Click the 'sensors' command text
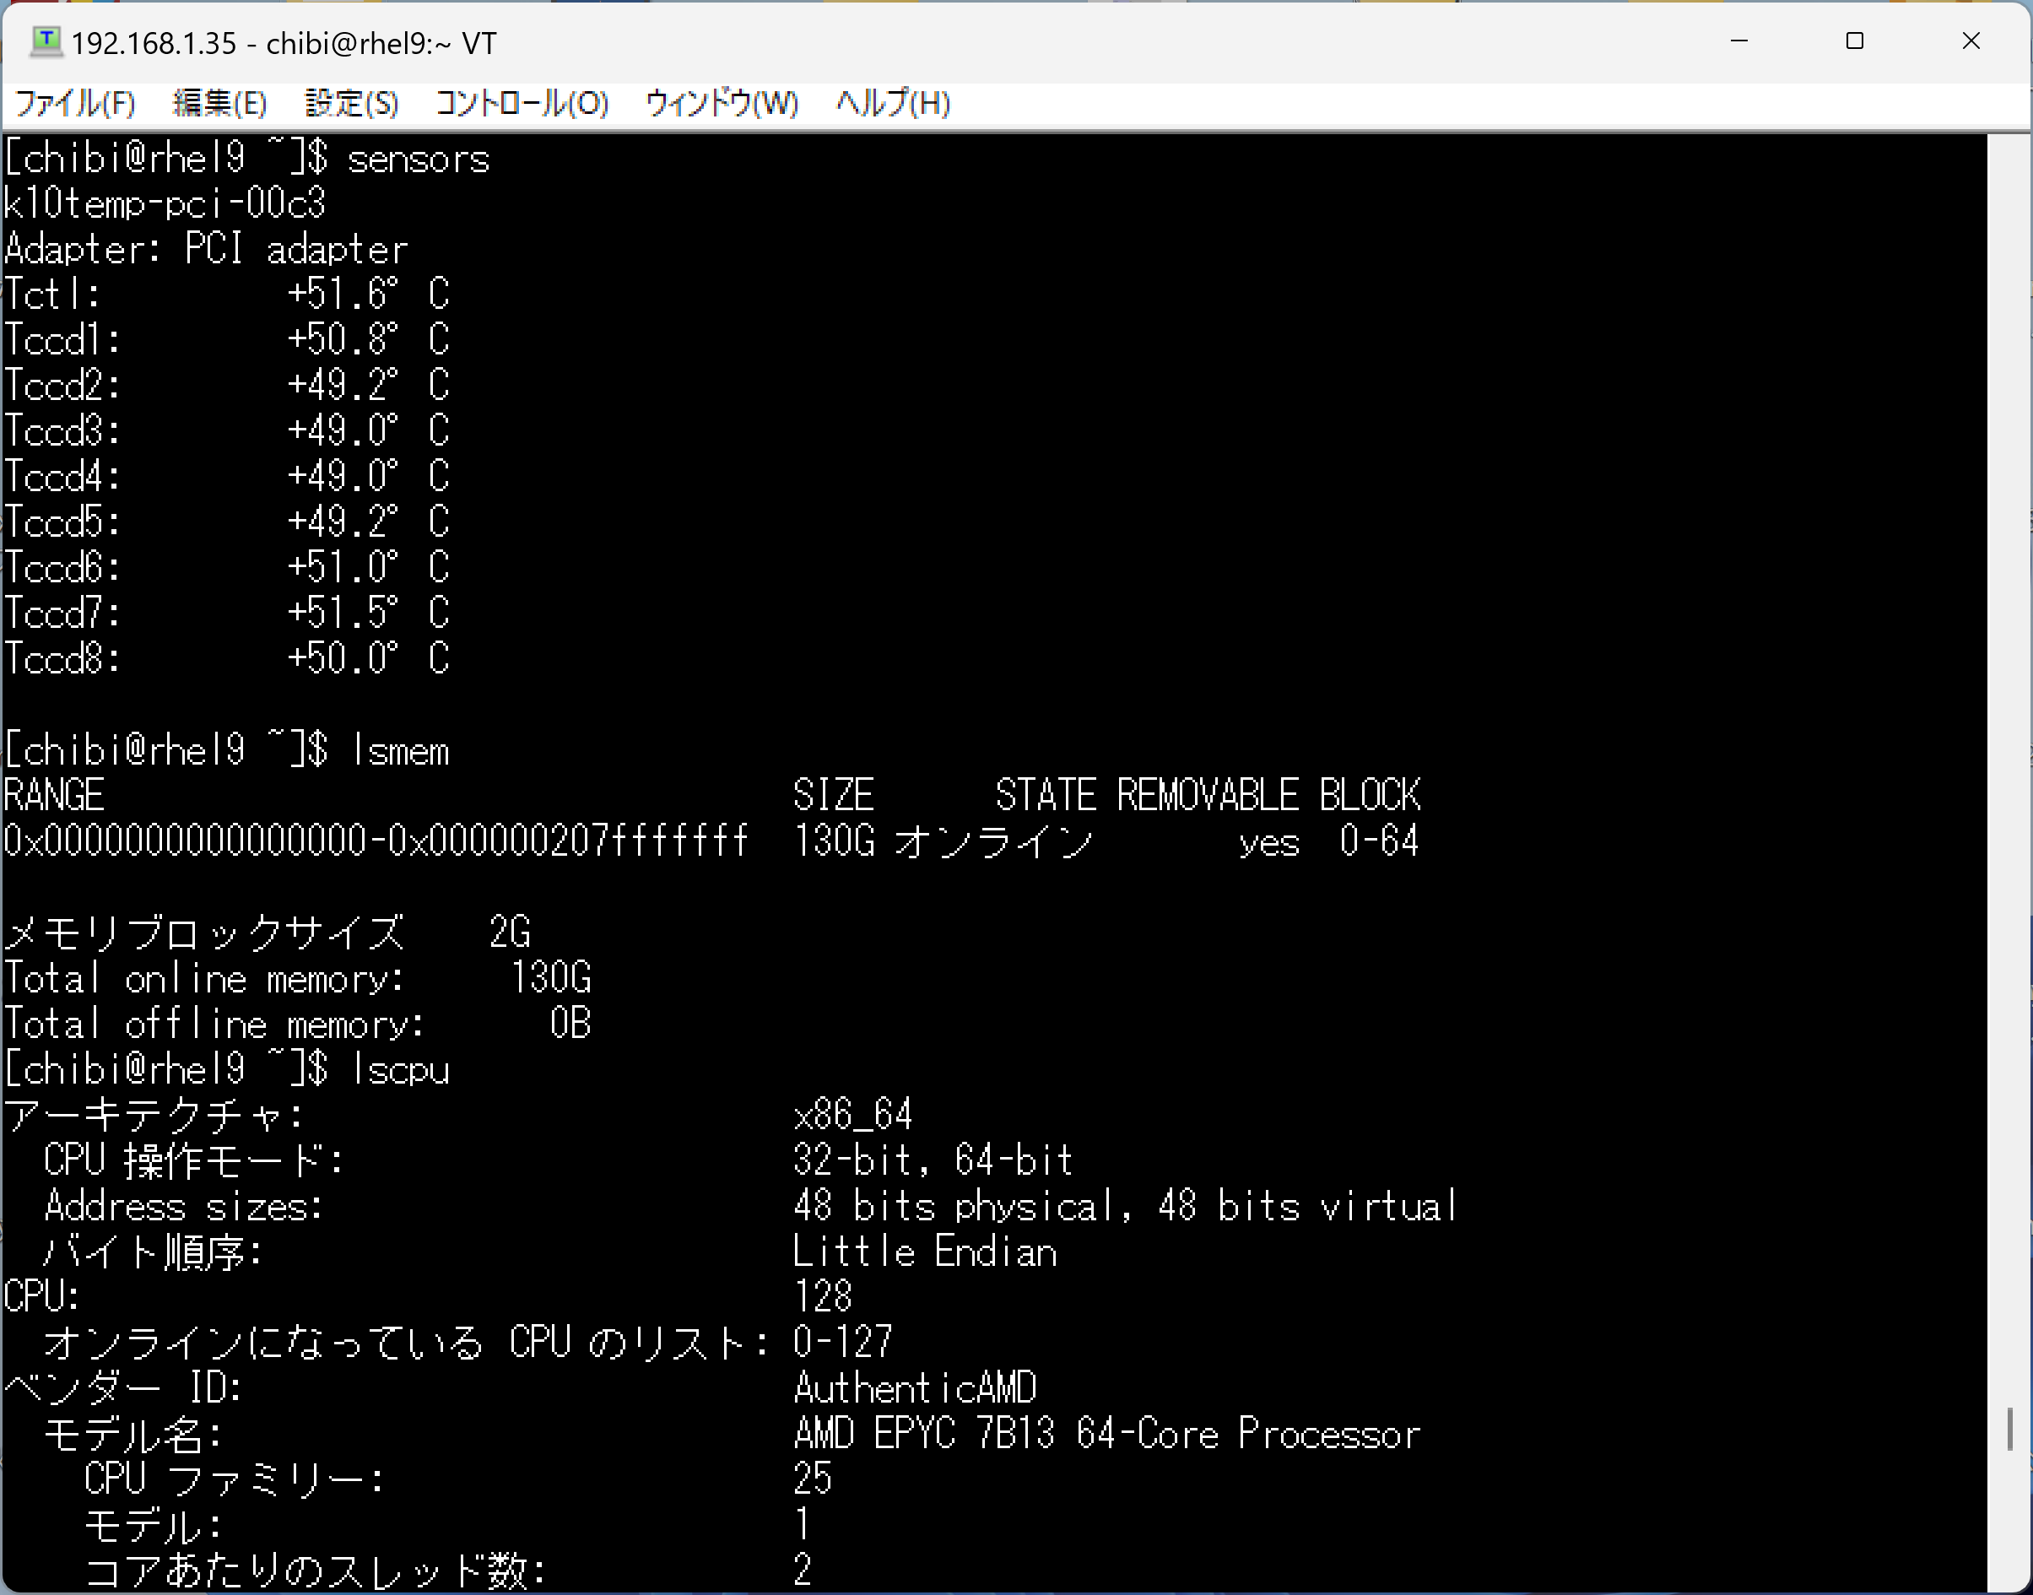The image size is (2033, 1595). 418,159
